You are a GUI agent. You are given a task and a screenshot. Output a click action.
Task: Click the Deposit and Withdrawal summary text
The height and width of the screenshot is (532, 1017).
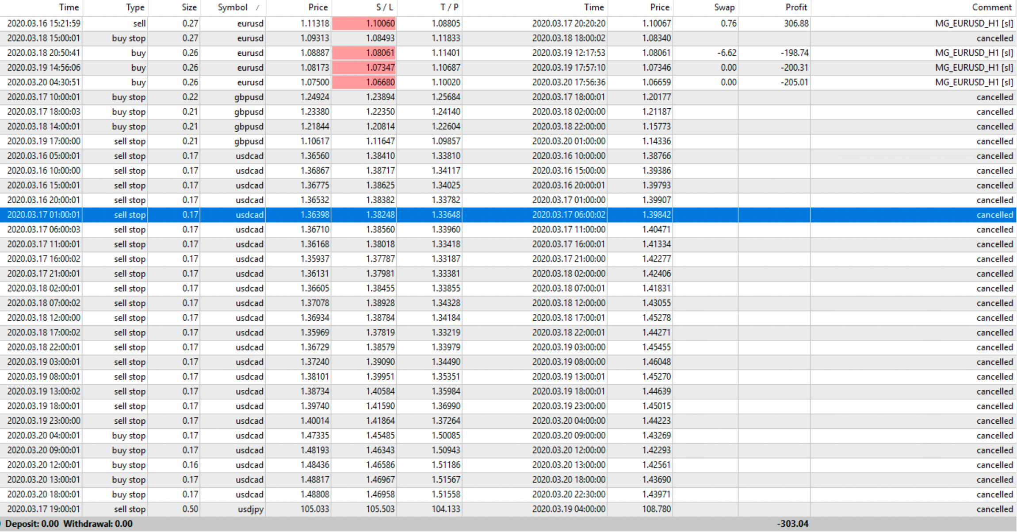(x=69, y=524)
